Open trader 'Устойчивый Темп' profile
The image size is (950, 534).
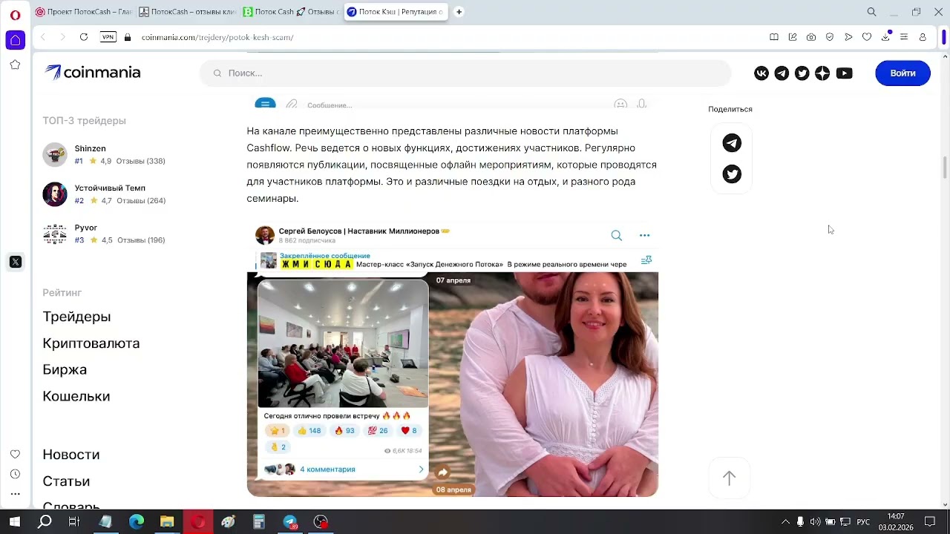(x=110, y=188)
